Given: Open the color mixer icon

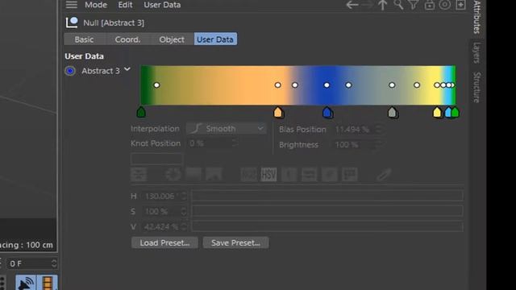Looking at the screenshot, I should click(x=309, y=175).
